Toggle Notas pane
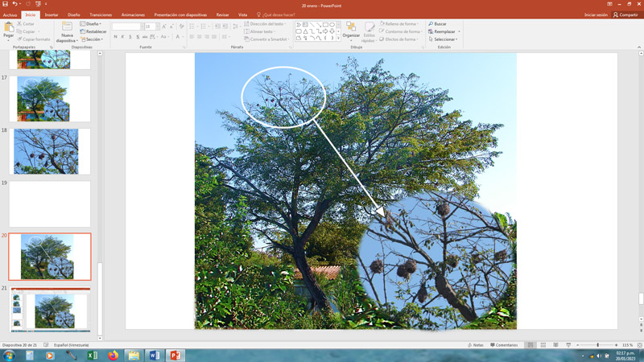Screen dimensions: 644x362 click(x=476, y=345)
